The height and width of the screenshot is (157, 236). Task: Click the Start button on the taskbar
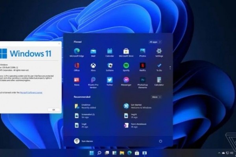coord(92,153)
